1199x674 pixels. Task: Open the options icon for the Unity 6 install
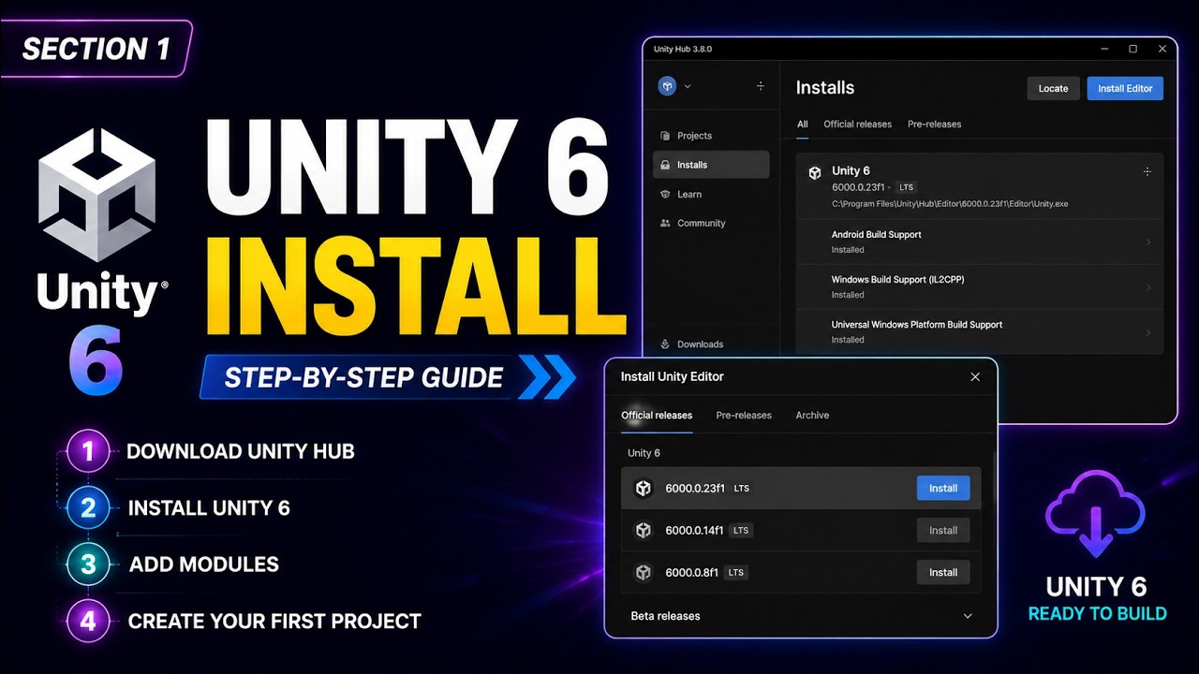(x=1147, y=171)
